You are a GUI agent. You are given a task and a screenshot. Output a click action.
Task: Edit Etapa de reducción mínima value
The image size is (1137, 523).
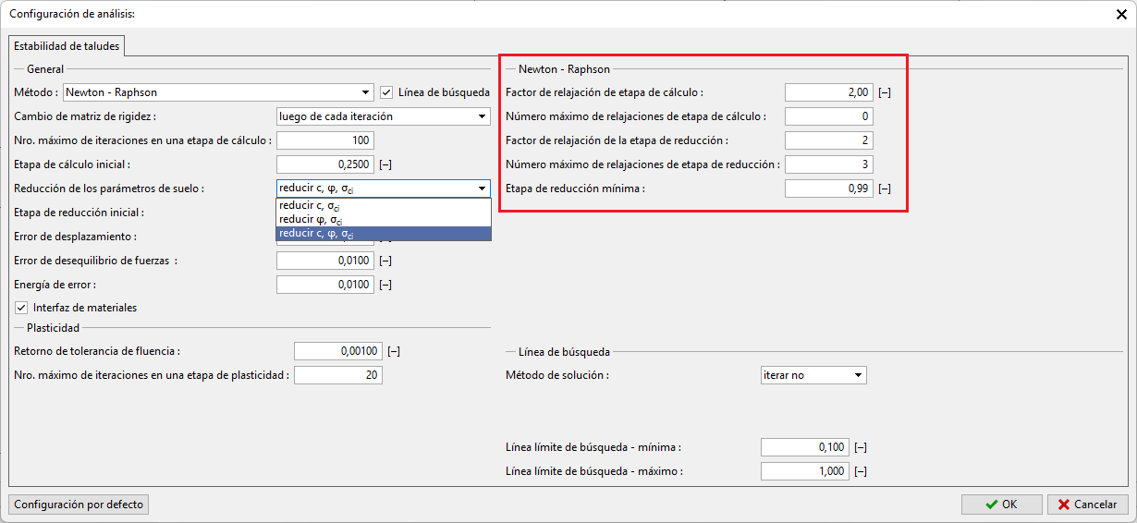click(x=828, y=189)
